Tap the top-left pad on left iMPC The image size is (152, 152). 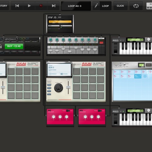pos(11,71)
